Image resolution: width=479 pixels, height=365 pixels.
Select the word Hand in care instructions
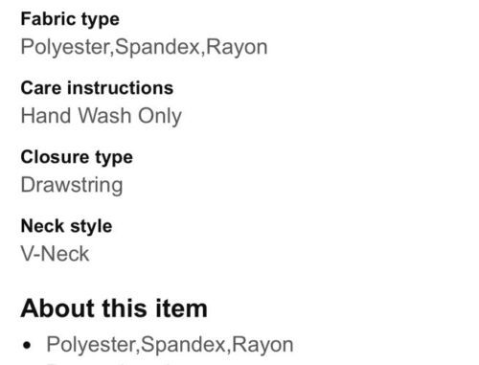point(47,115)
